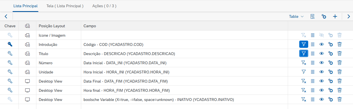Viewport: 353px width, 109px height.
Task: Open the Tela ( Lista Principal ) tab
Action: click(65, 6)
